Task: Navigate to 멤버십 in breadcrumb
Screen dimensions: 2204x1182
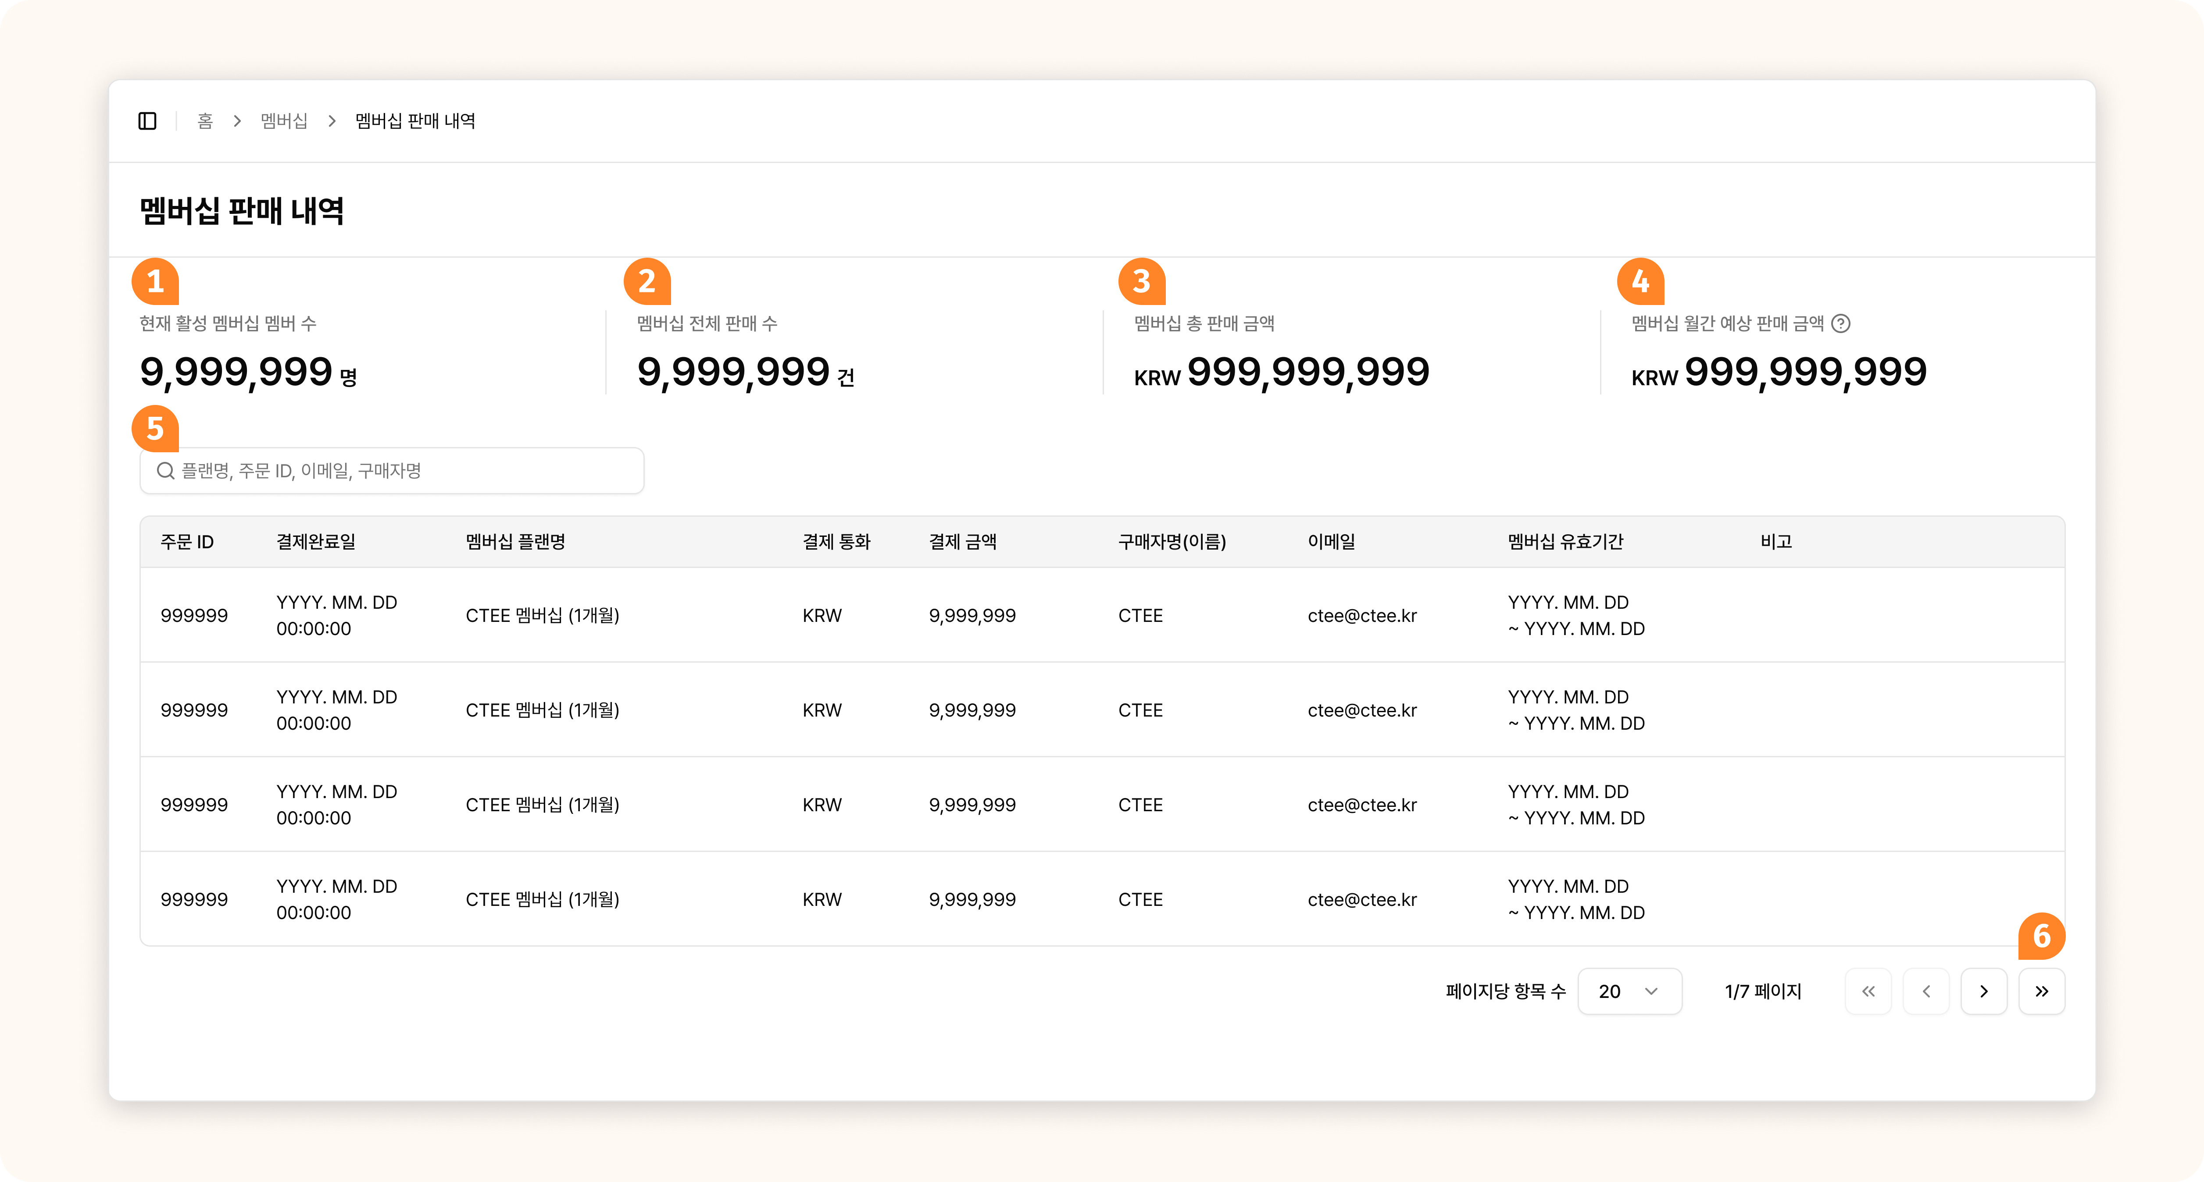Action: tap(284, 121)
